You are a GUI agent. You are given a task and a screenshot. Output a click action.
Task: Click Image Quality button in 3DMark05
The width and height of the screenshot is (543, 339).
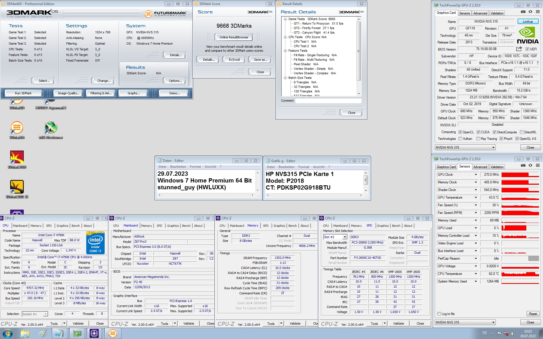pos(68,93)
